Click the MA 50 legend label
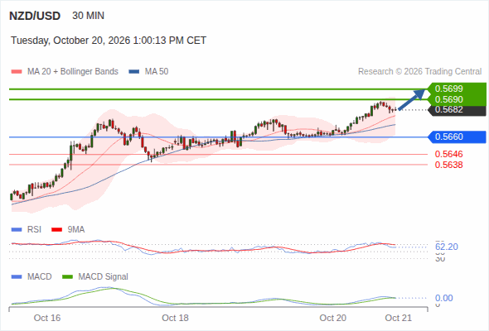The height and width of the screenshot is (331, 489). point(157,72)
